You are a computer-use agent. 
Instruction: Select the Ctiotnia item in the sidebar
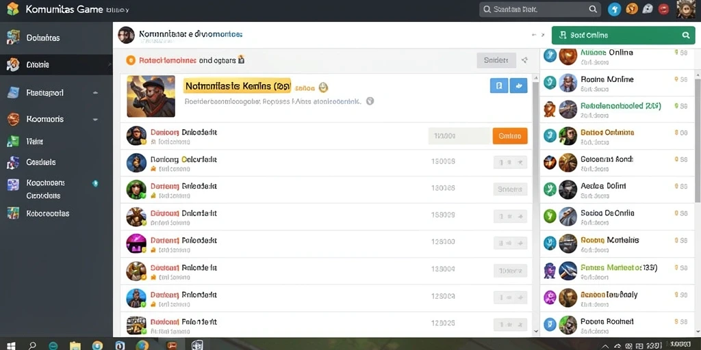(x=56, y=65)
